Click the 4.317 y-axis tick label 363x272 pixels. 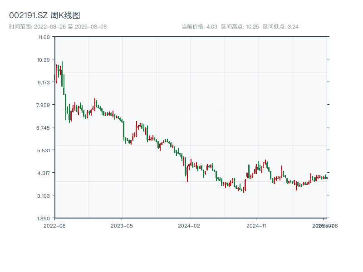44,173
